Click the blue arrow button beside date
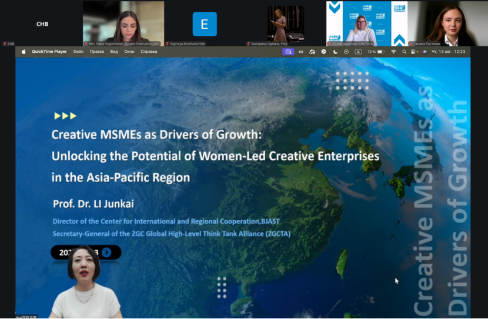 [106, 252]
